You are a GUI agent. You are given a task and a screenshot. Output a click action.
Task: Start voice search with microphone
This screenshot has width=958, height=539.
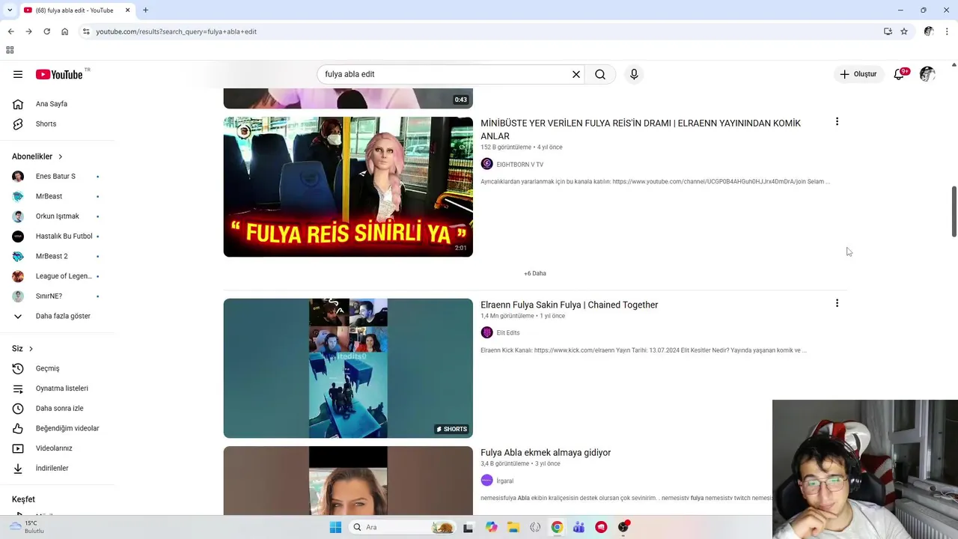point(634,74)
